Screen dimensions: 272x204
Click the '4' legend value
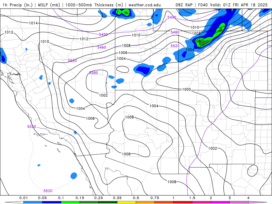click(x=249, y=198)
